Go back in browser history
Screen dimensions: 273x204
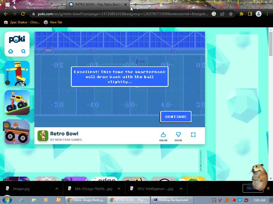click(x=6, y=14)
